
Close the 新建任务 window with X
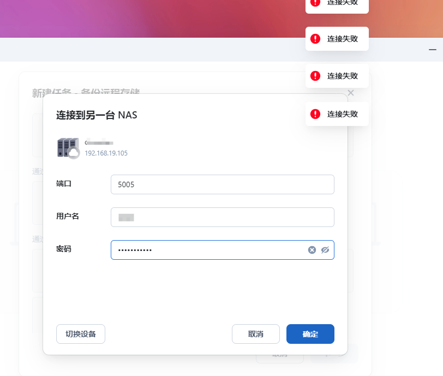351,93
